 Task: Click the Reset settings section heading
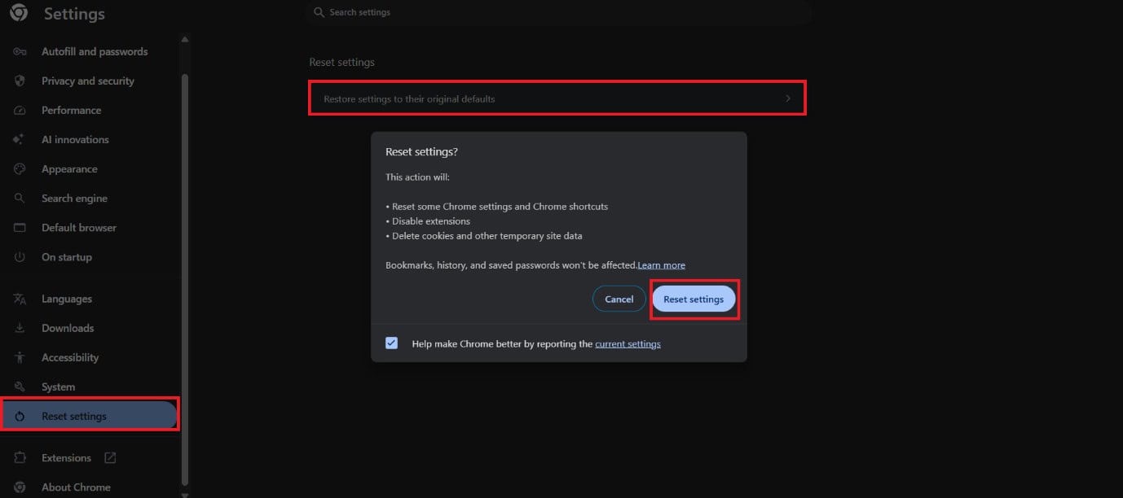(x=341, y=62)
